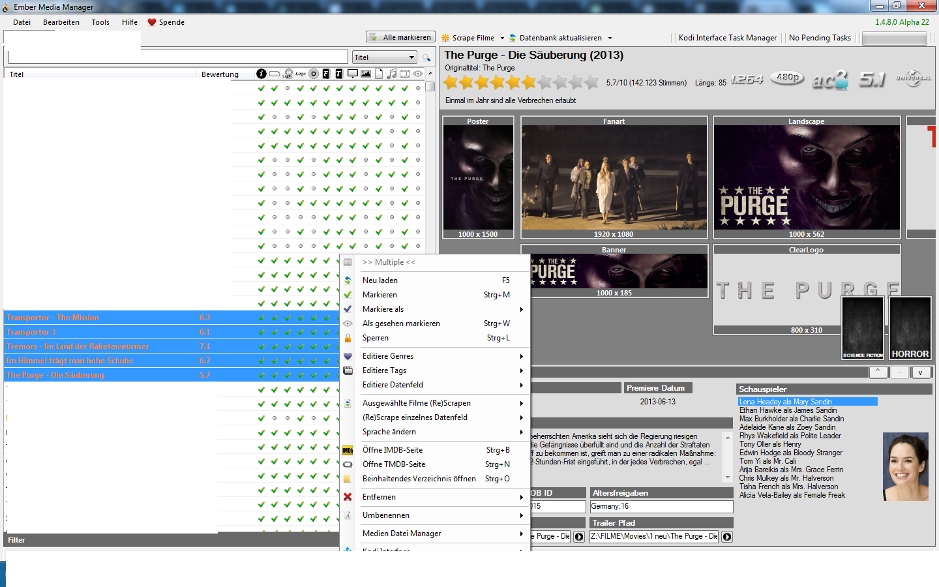This screenshot has height=587, width=939.
Task: Expand Ausgewählte Filme (Re)Scrapen submenu
Action: point(435,403)
